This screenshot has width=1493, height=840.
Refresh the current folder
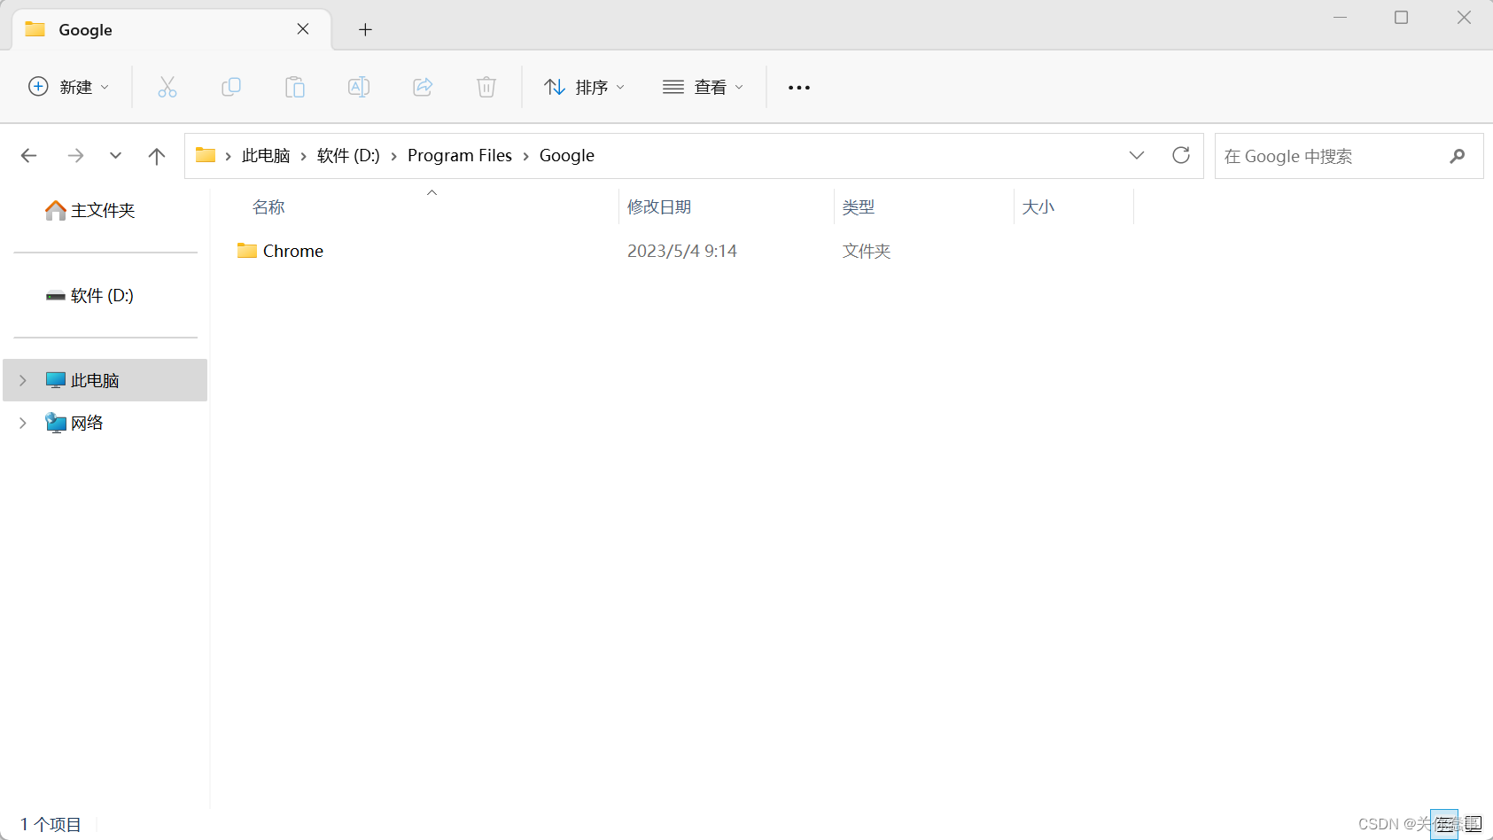coord(1181,156)
